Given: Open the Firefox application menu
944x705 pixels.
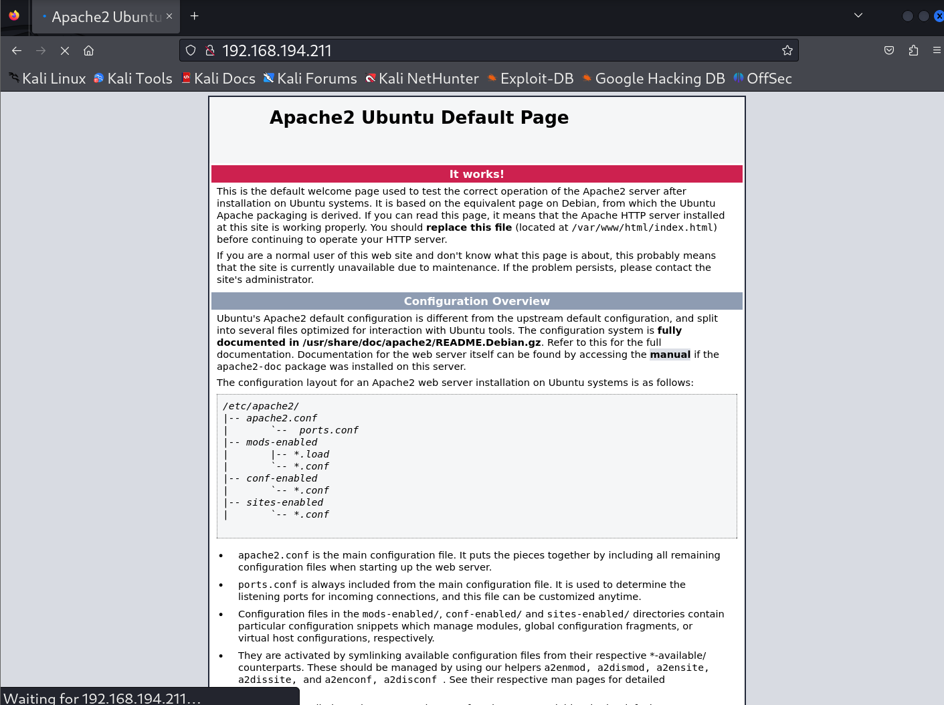Looking at the screenshot, I should point(937,50).
